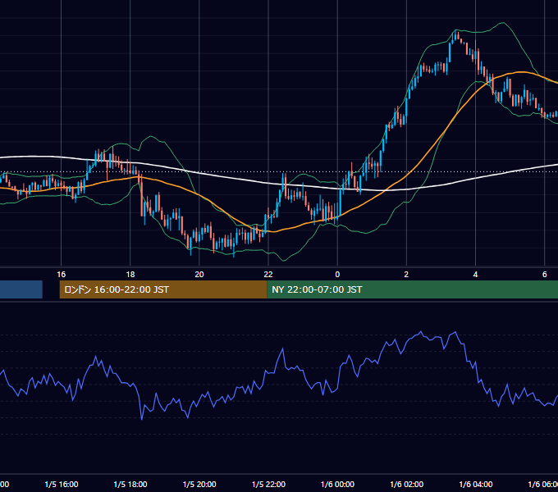The width and height of the screenshot is (558, 492).
Task: Click the NY 22:00-07:00 JST session bar
Action: (x=412, y=289)
